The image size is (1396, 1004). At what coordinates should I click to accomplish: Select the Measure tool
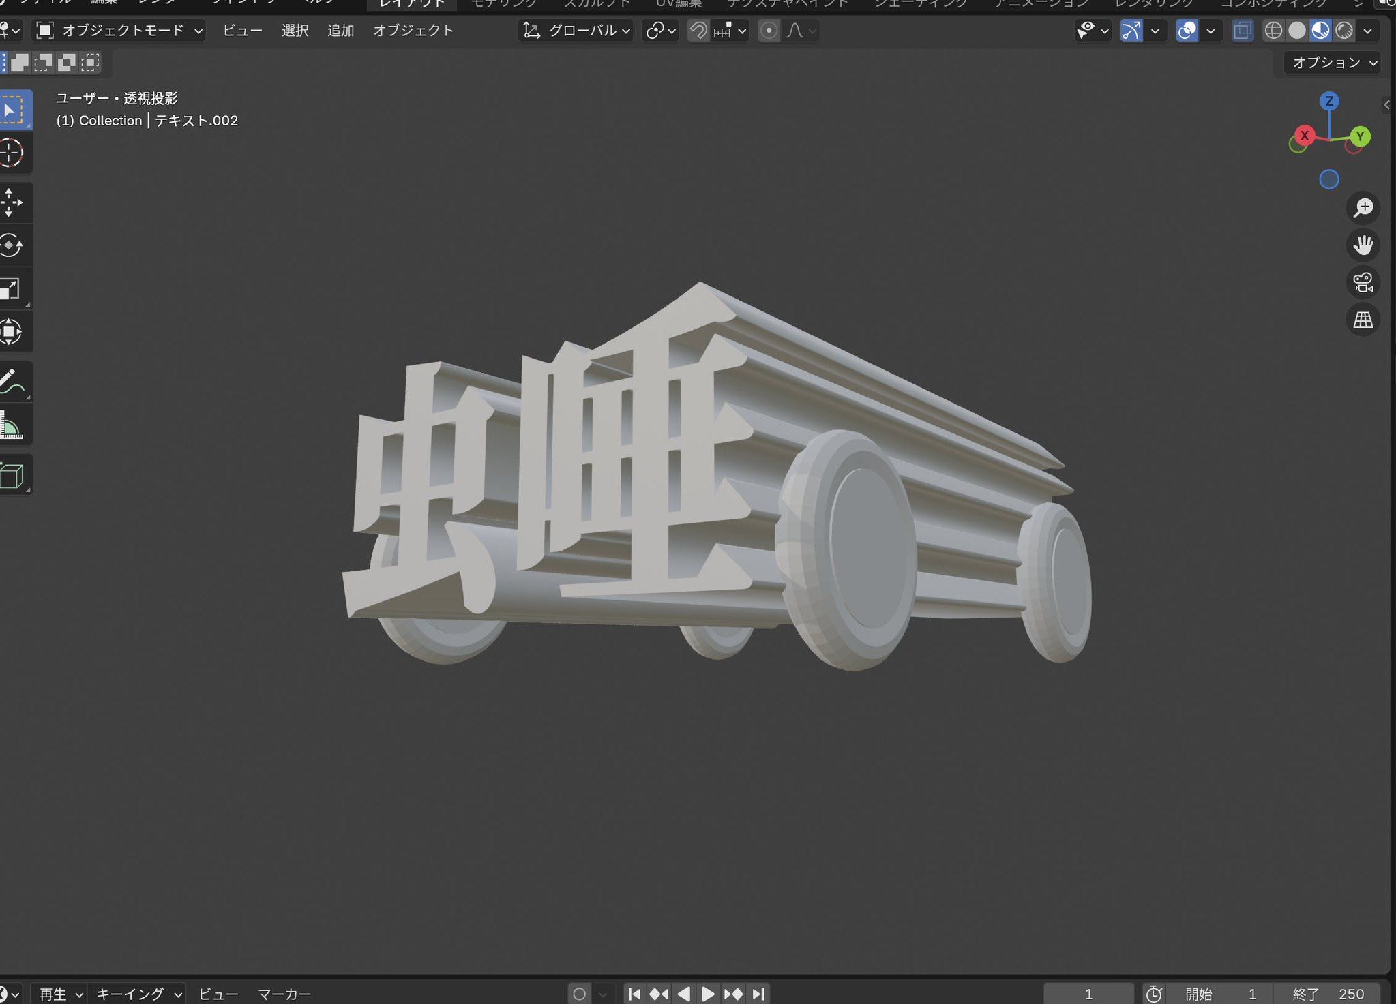click(11, 425)
